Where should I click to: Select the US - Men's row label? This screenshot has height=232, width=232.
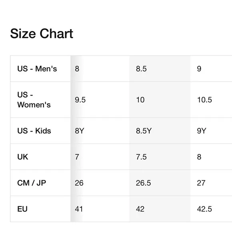click(x=37, y=69)
